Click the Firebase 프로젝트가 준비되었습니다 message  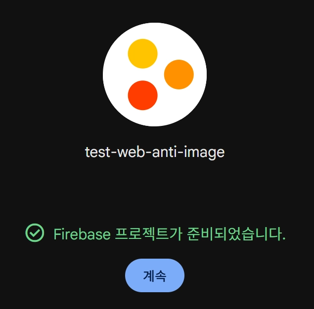[170, 234]
